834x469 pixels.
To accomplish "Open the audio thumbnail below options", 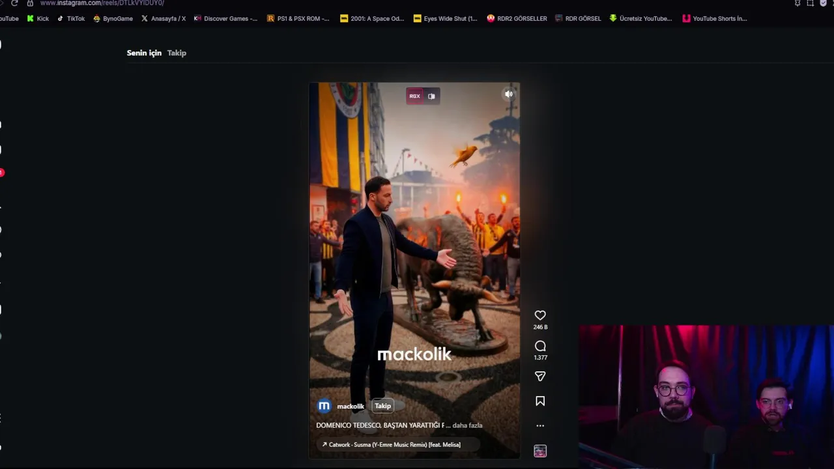I will point(540,451).
